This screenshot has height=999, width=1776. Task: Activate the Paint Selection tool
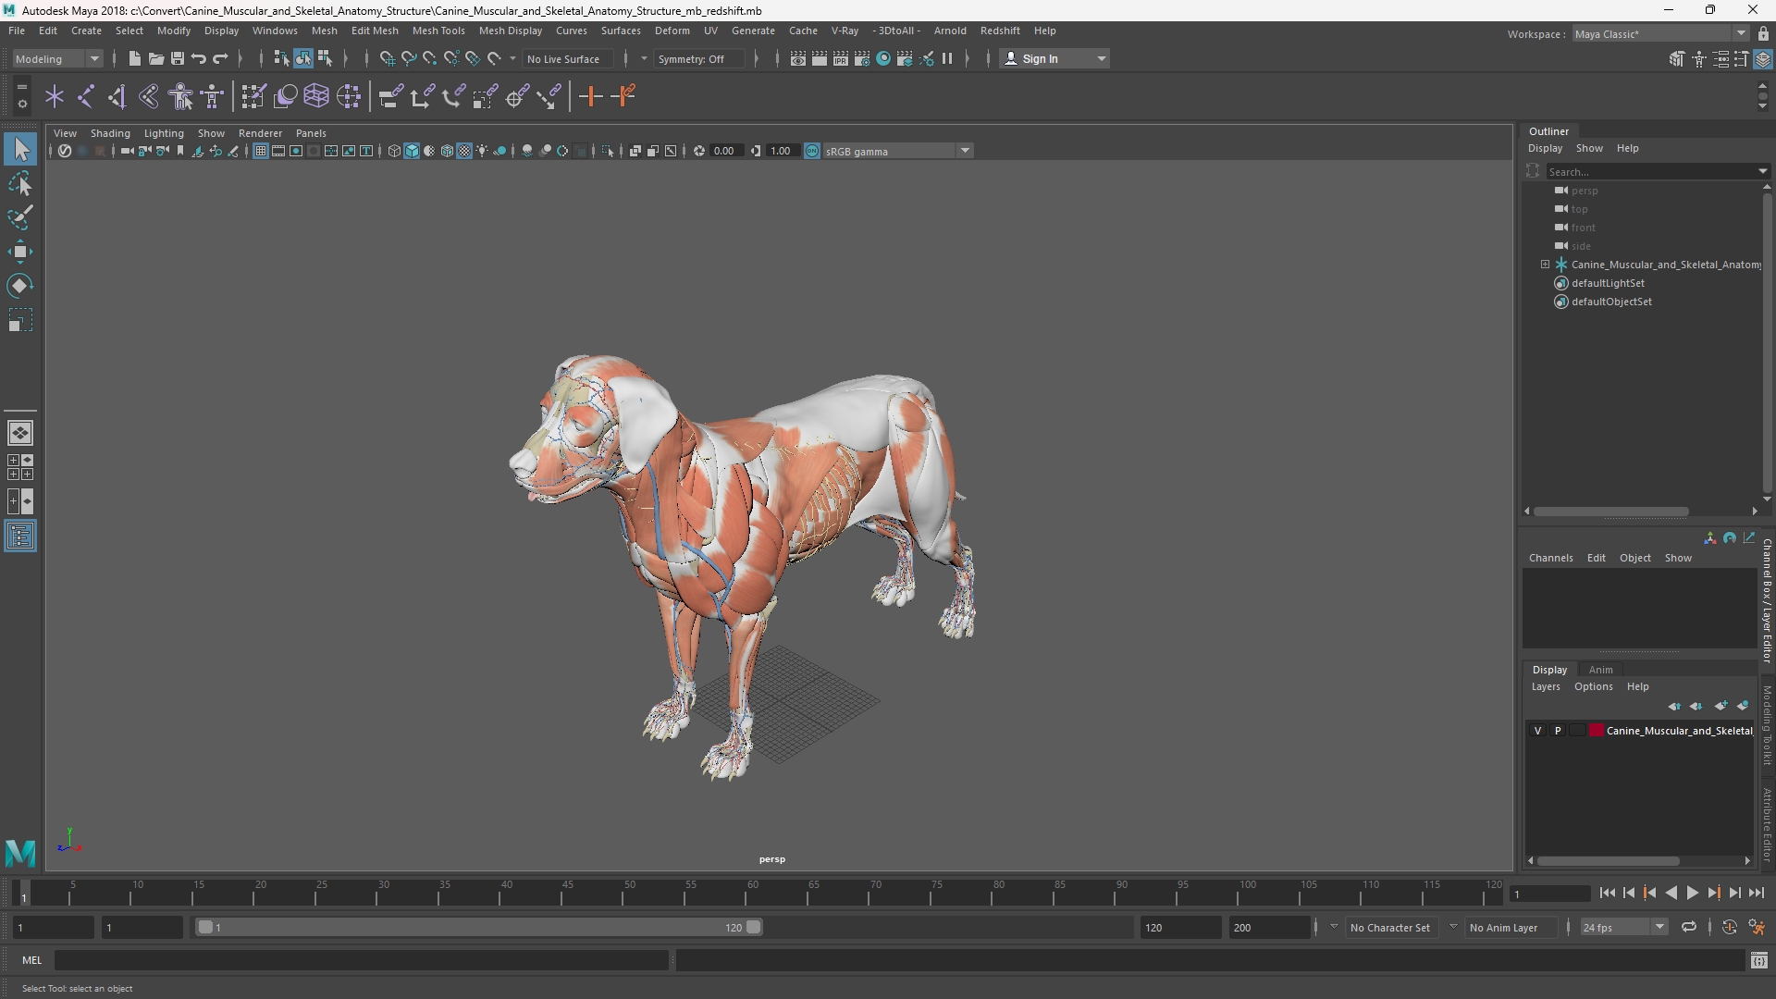tap(20, 218)
